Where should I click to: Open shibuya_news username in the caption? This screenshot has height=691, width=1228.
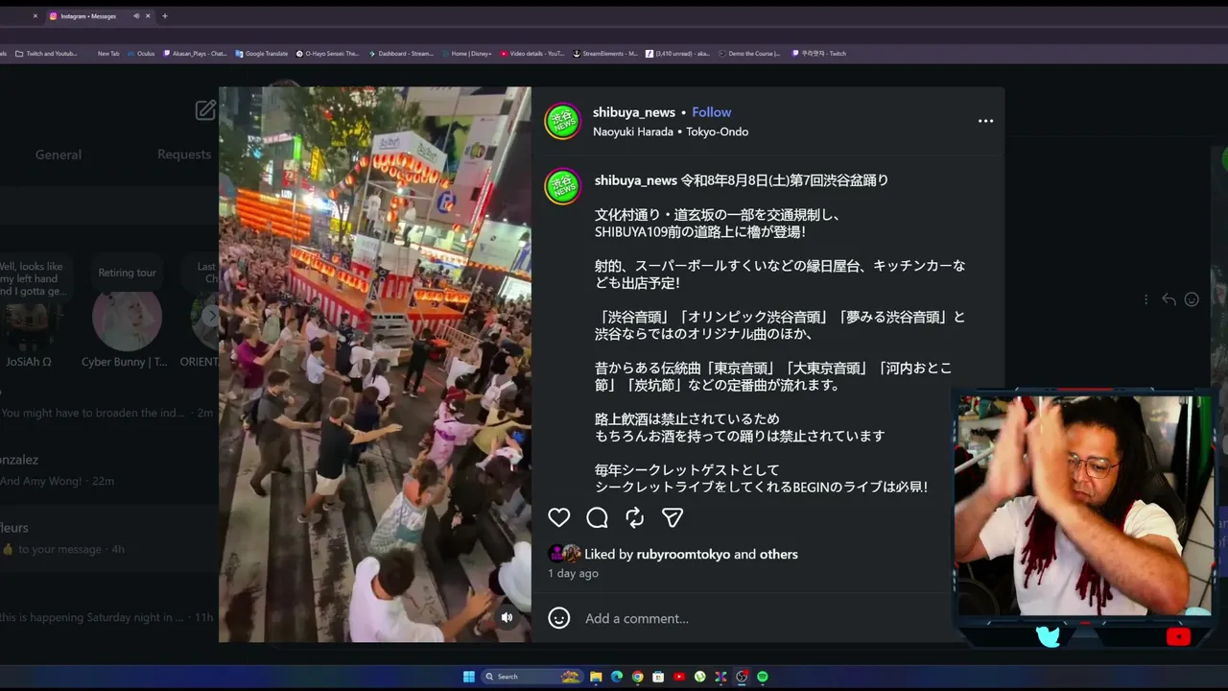(636, 180)
